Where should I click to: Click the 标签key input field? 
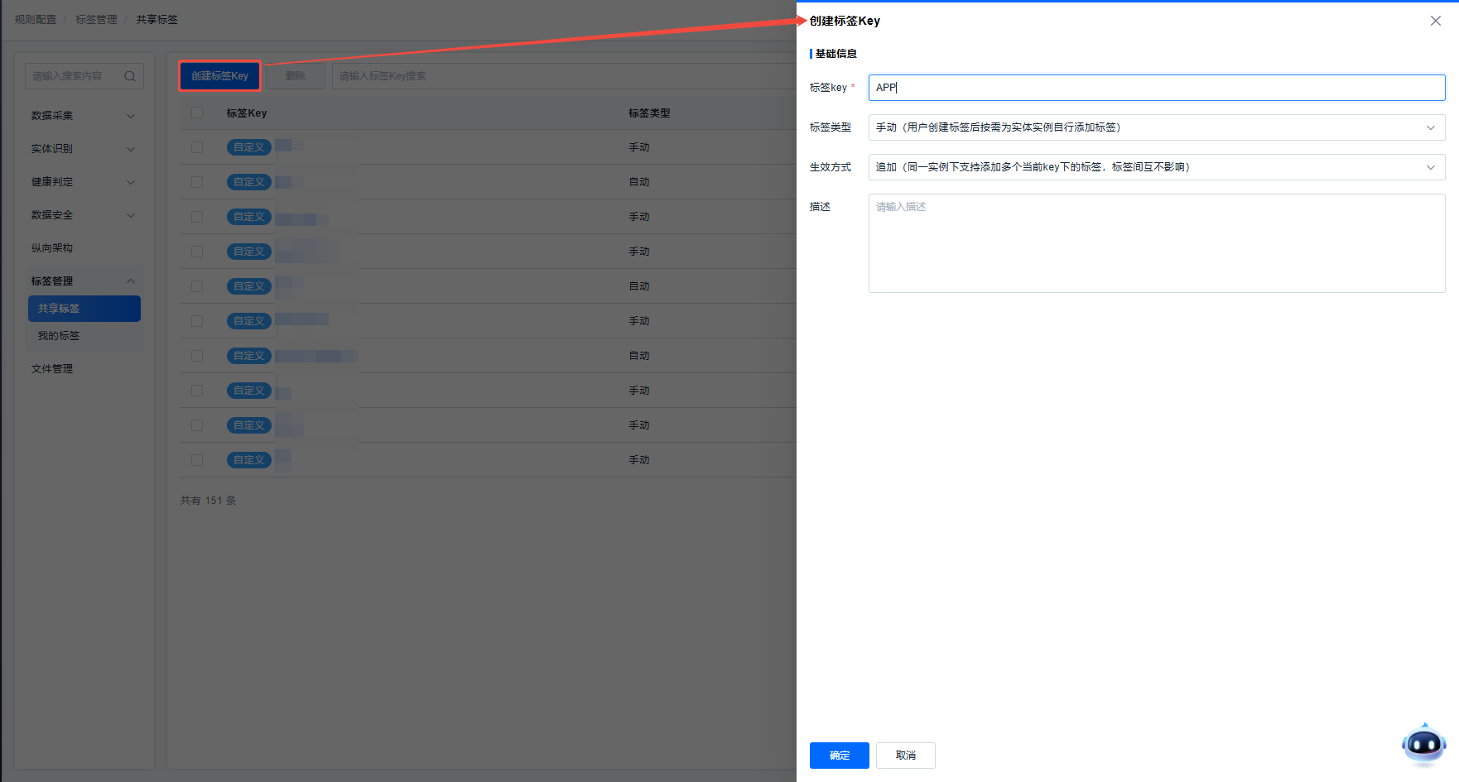[1156, 88]
